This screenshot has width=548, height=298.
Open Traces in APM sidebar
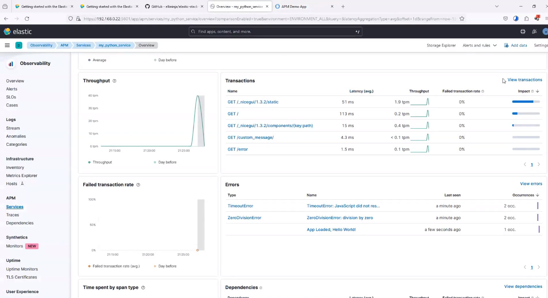[13, 215]
